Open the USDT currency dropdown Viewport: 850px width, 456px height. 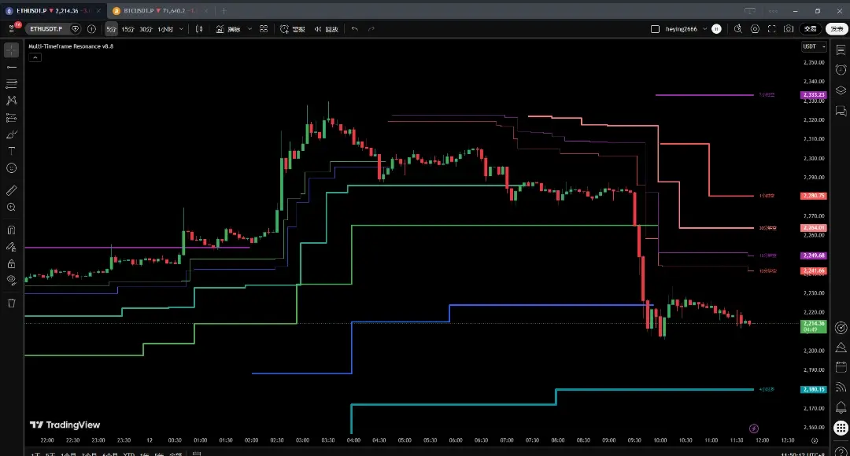[814, 46]
